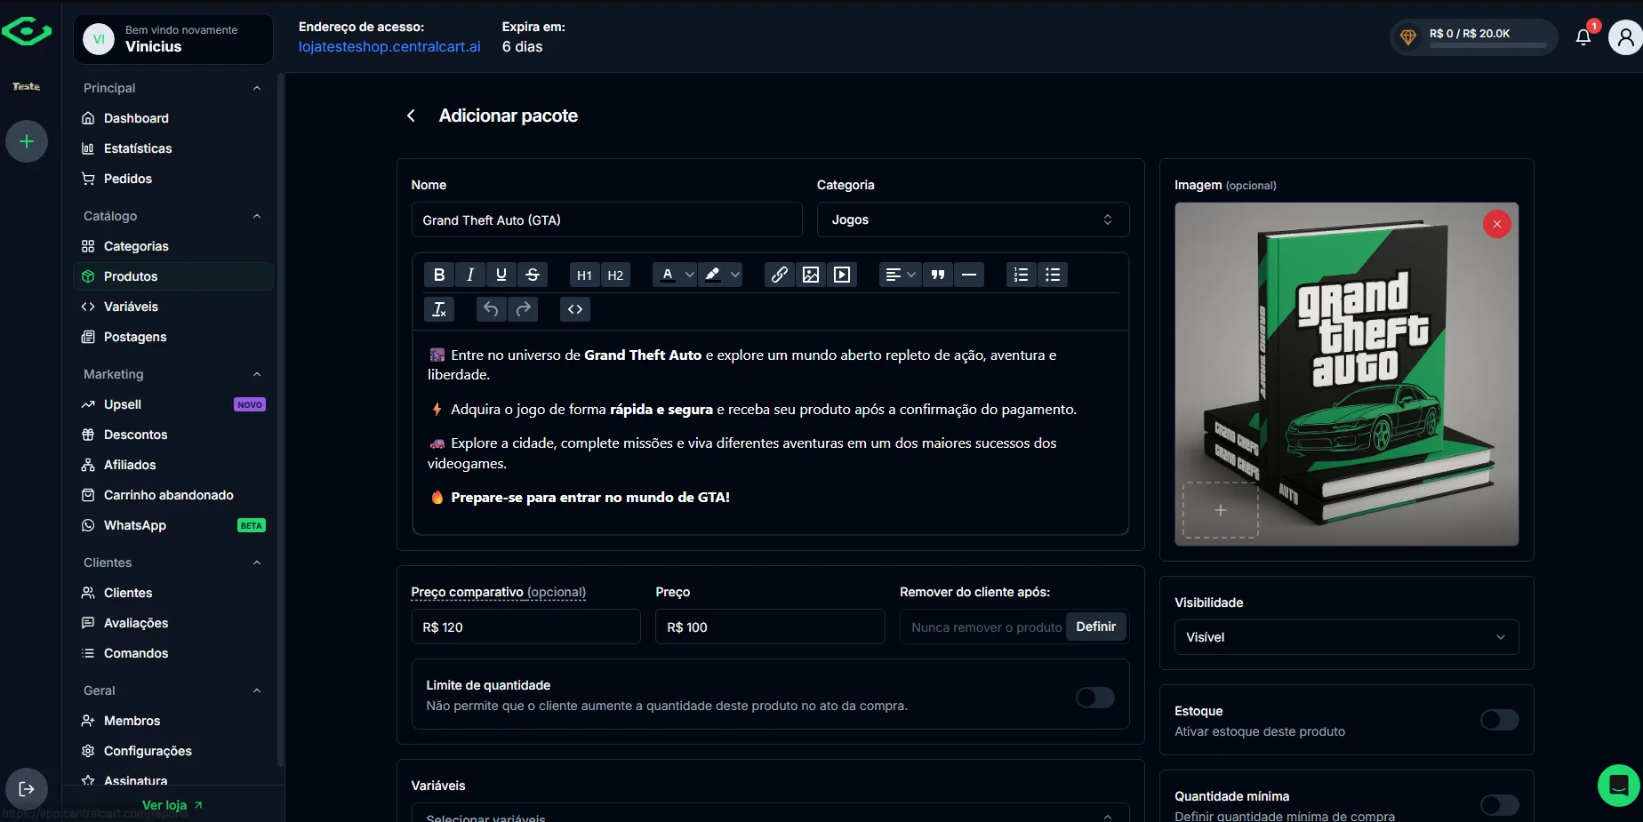The width and height of the screenshot is (1643, 822).
Task: Collapse the Clientes sidebar section
Action: (257, 563)
